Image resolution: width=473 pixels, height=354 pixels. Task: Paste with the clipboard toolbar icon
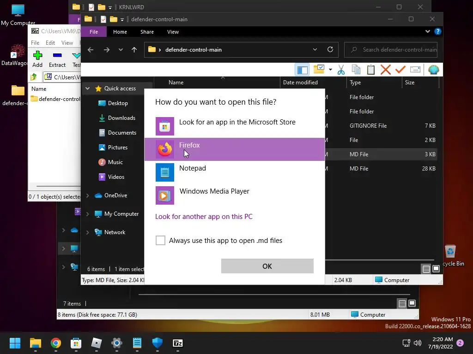(x=371, y=70)
